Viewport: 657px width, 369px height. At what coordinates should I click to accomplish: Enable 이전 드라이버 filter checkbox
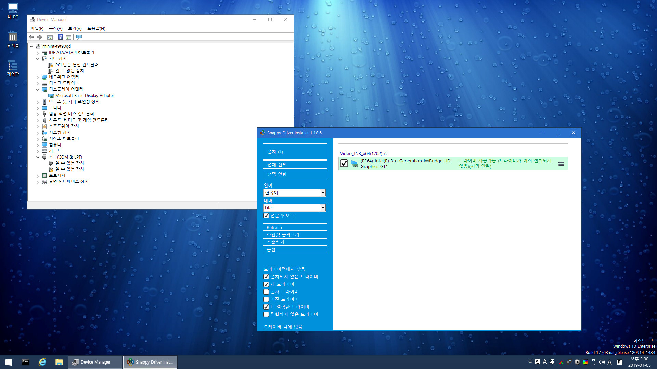(x=266, y=299)
